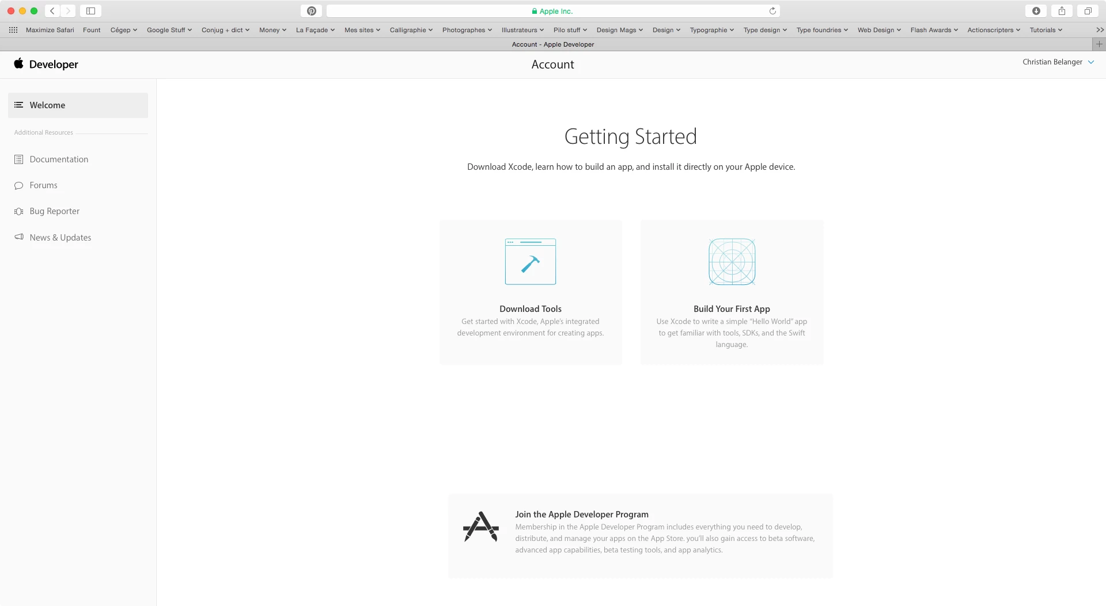
Task: Expand the Calligraphie bookmarks folder
Action: (x=411, y=30)
